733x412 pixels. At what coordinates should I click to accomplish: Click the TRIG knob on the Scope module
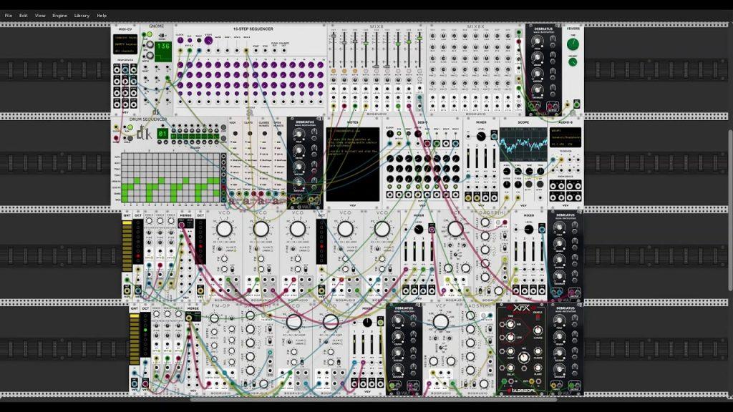pyautogui.click(x=540, y=170)
